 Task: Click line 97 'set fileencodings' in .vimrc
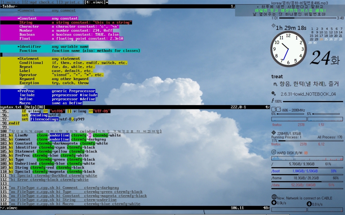click(x=53, y=119)
